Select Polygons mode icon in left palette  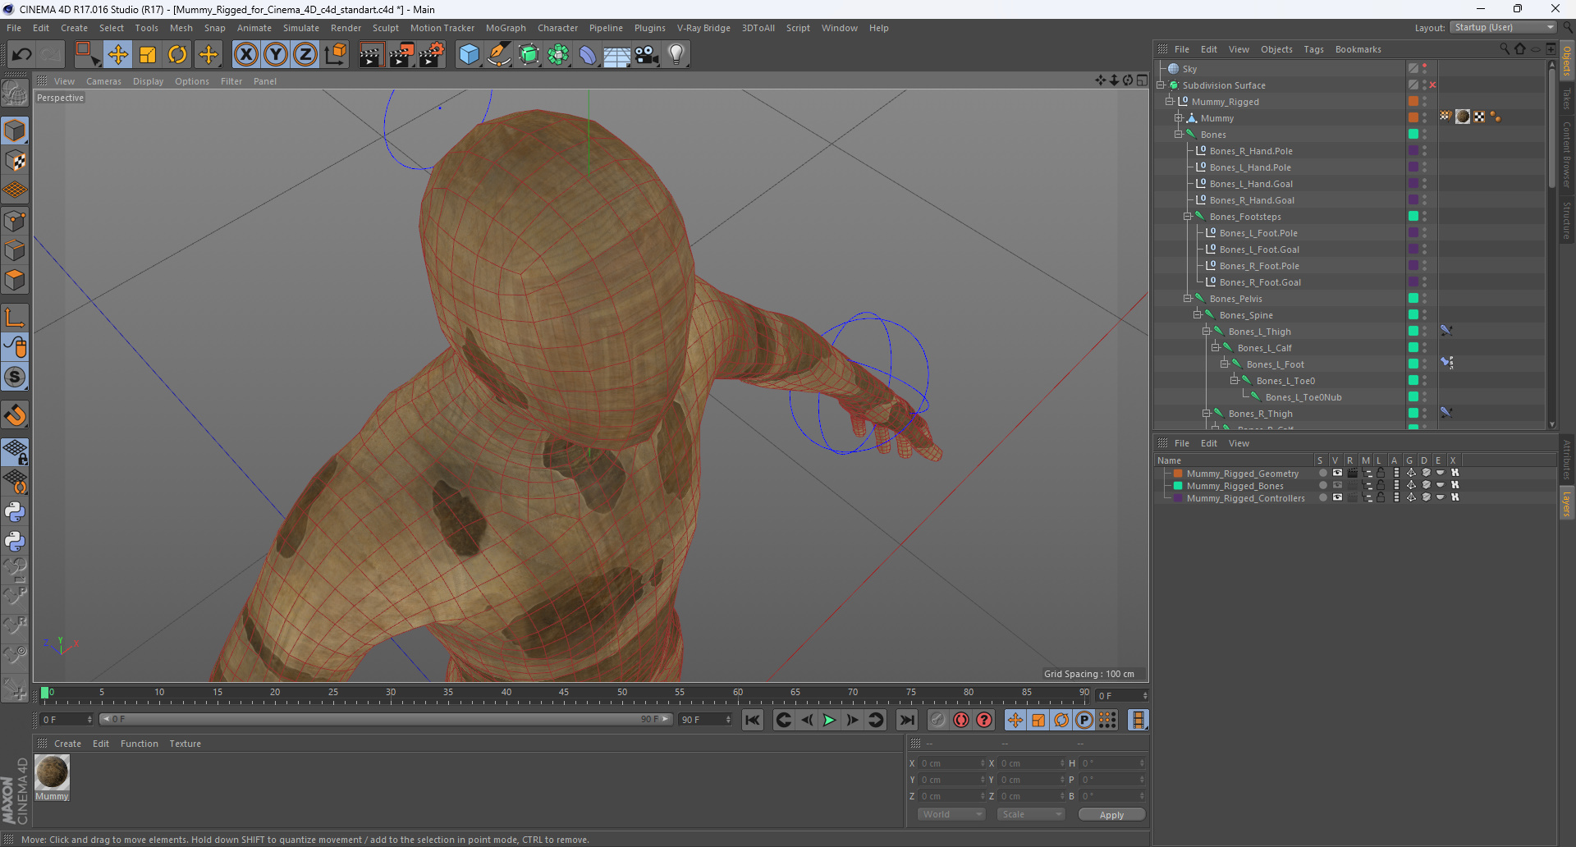pos(15,281)
